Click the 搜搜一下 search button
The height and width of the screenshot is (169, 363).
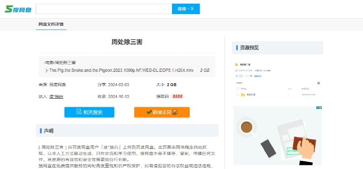pos(186,9)
